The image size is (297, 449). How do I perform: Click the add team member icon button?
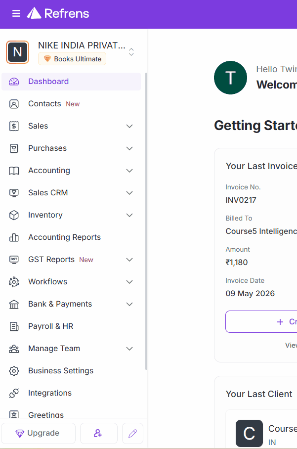98,433
